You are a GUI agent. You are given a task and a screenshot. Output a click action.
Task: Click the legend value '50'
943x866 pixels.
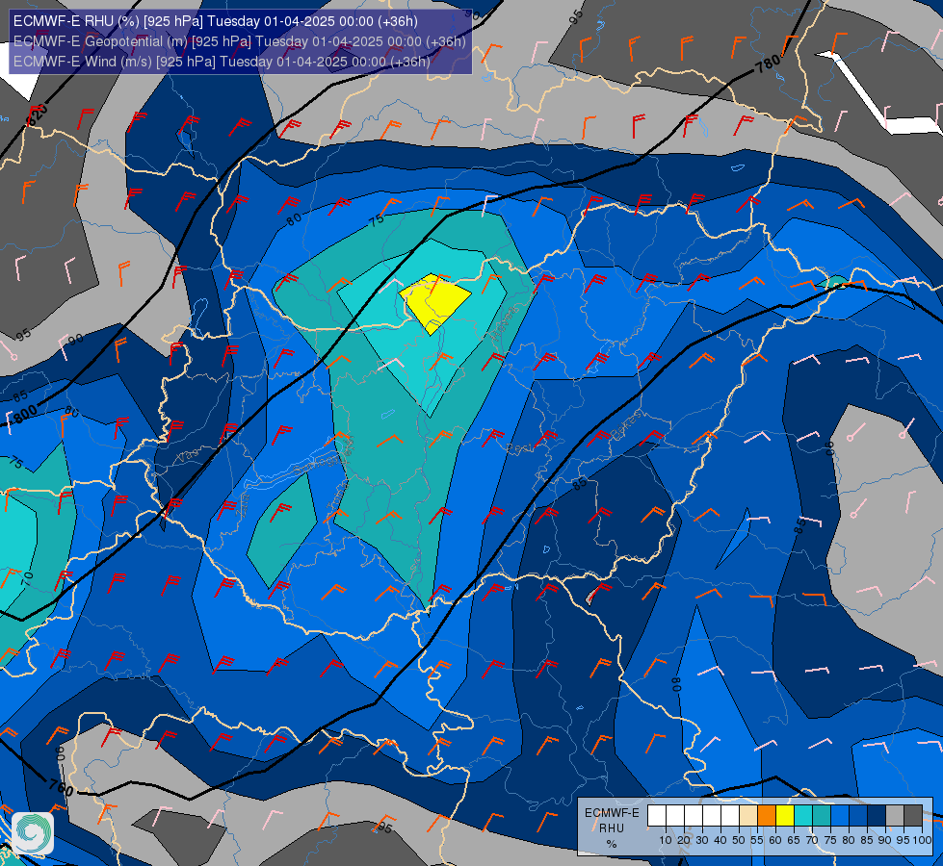[739, 840]
